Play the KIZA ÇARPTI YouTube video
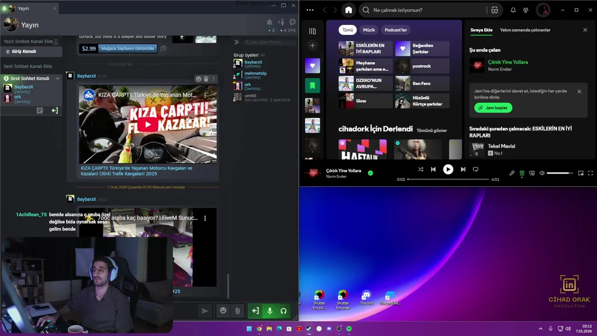The width and height of the screenshot is (597, 336). pos(148,125)
